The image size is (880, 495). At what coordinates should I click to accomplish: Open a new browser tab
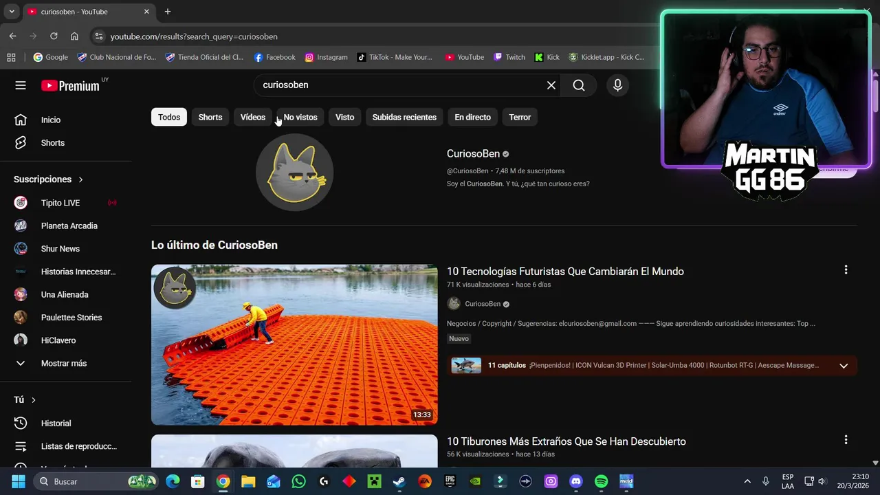pyautogui.click(x=167, y=12)
